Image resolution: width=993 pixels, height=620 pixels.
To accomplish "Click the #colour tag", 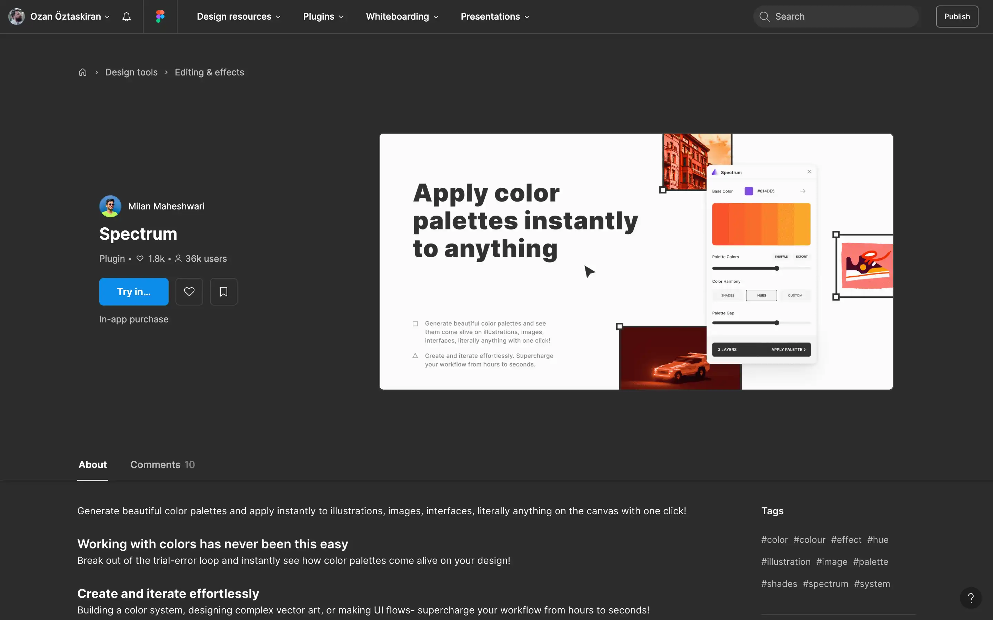I will pyautogui.click(x=809, y=540).
